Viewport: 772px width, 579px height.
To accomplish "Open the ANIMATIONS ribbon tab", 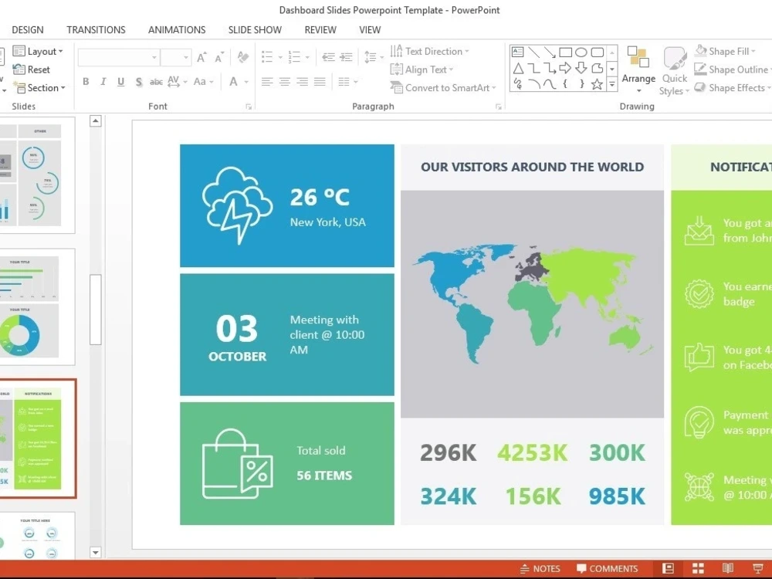I will pyautogui.click(x=177, y=30).
